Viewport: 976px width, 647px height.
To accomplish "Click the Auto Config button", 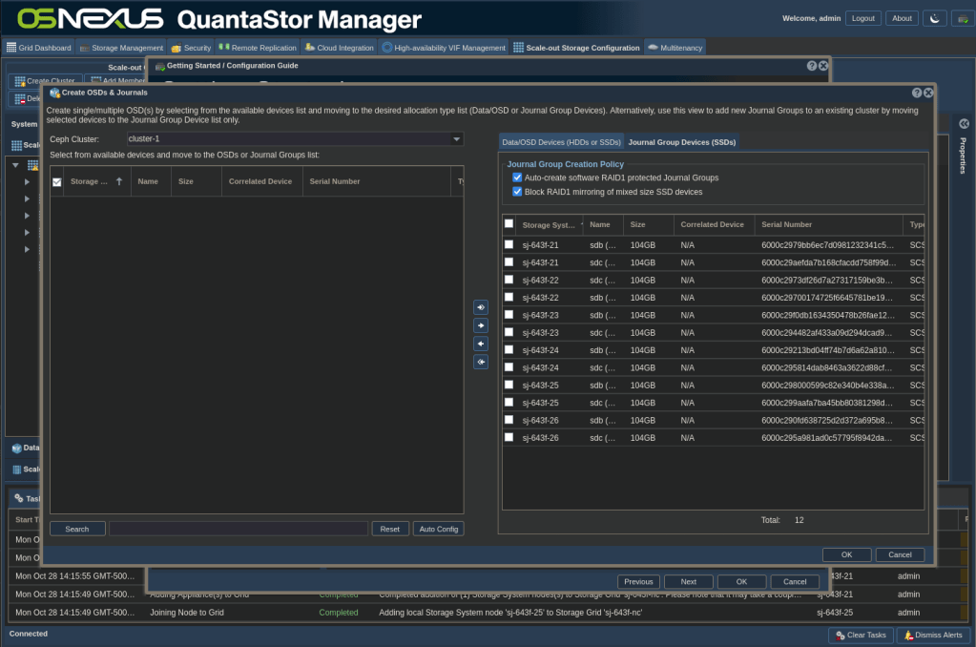I will [x=438, y=529].
